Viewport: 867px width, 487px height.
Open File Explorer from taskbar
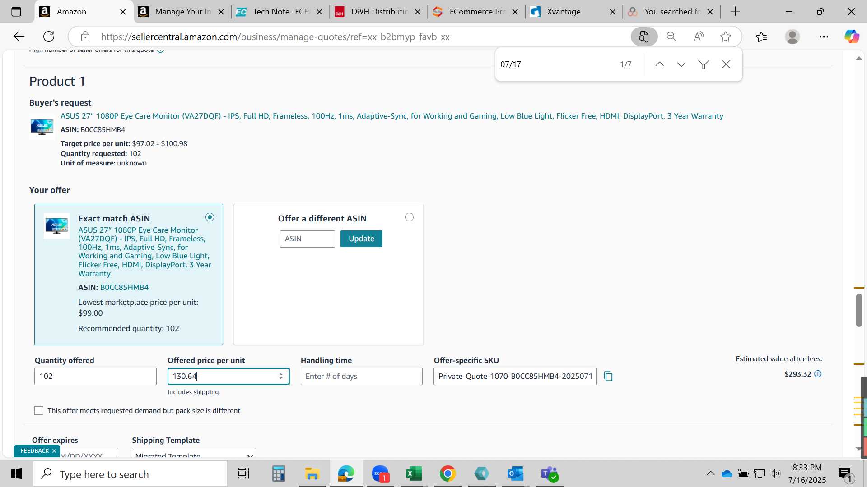coord(312,473)
